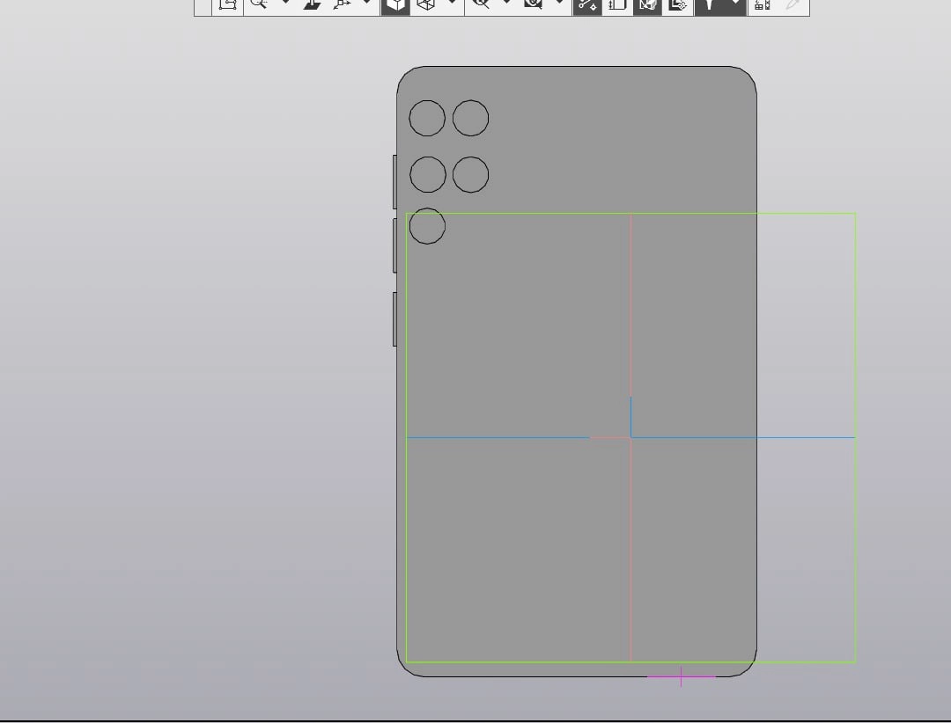Click the coordinate axes orientation icon
Screen dimensions: 951x723
(x=342, y=4)
